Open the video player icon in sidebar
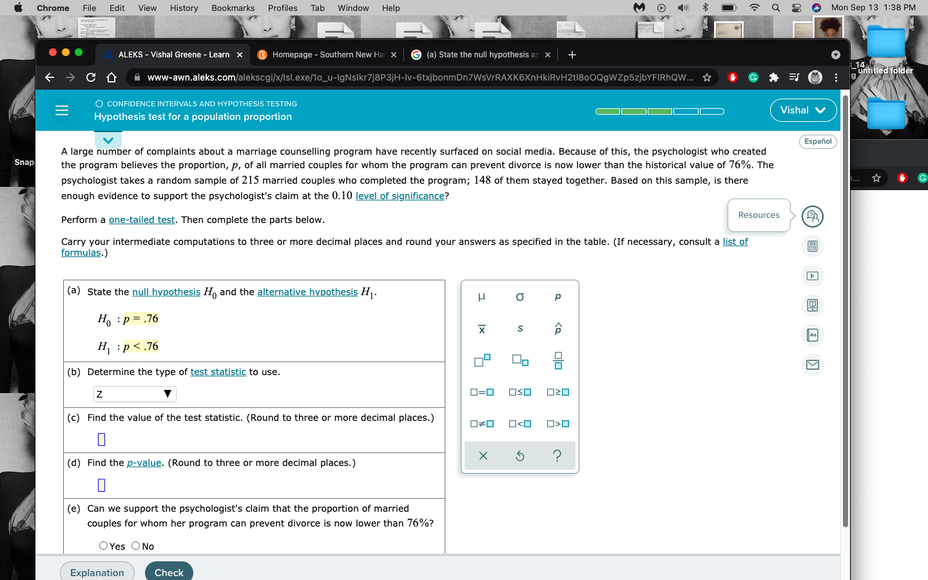 (x=813, y=276)
